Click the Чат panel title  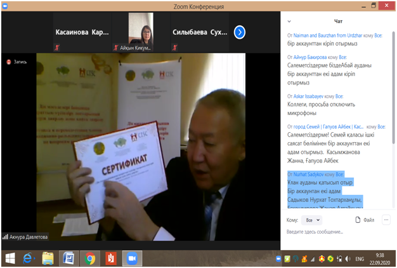(338, 22)
